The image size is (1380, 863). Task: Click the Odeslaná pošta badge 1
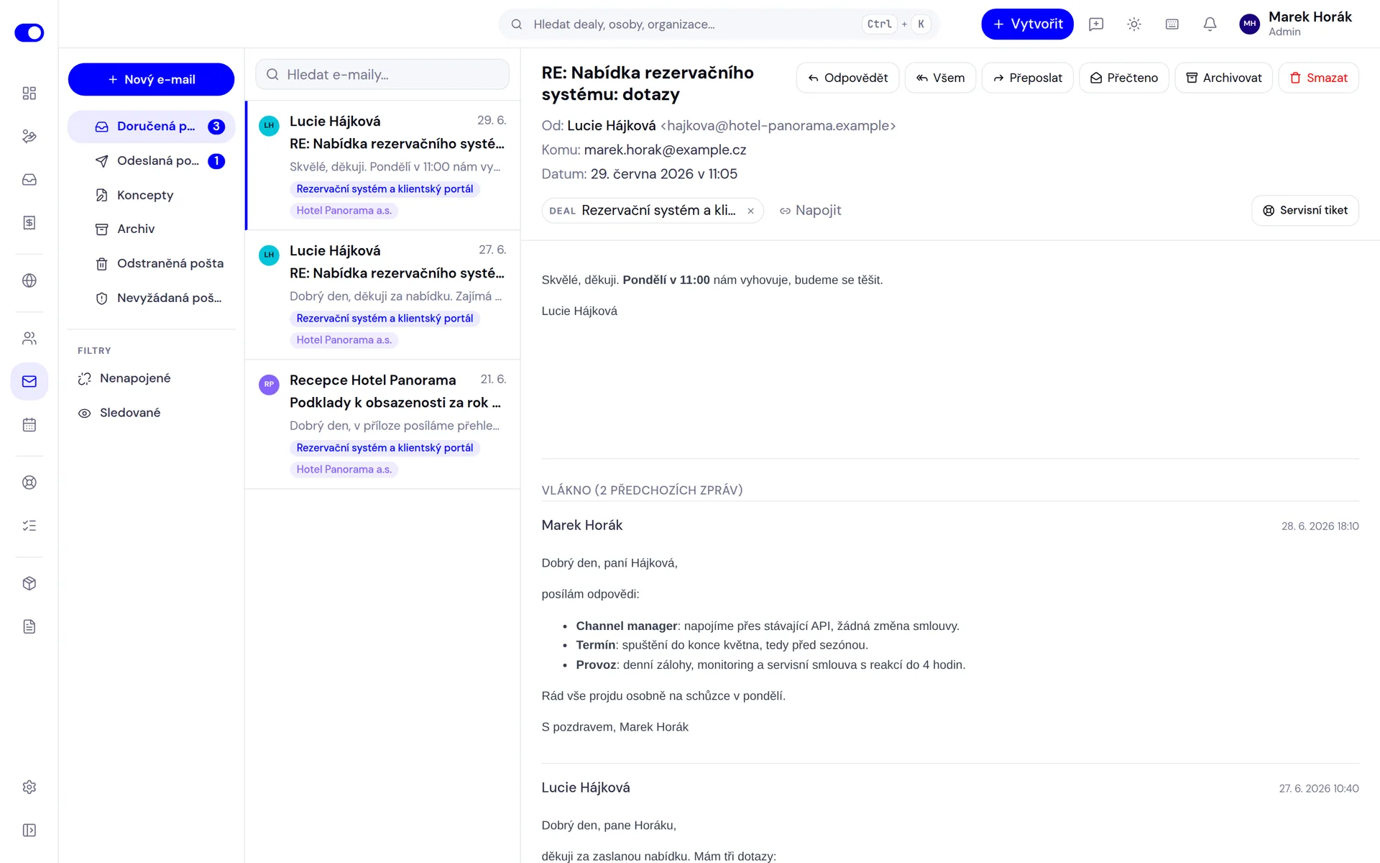tap(216, 161)
